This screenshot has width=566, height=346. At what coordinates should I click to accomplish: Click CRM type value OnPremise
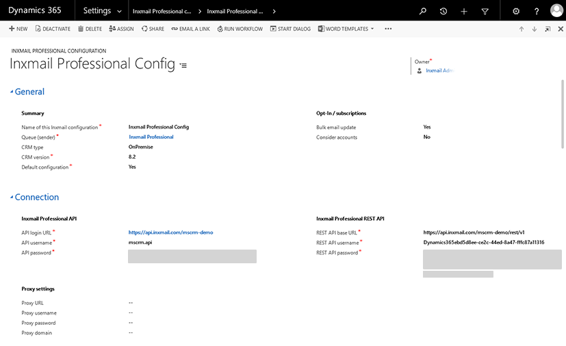[141, 147]
